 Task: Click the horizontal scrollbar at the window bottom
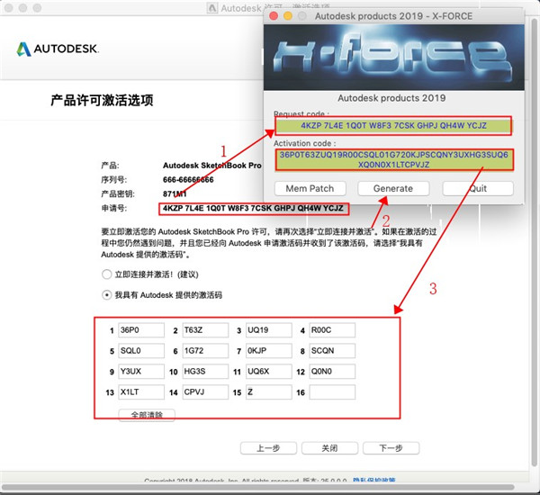tap(258, 487)
